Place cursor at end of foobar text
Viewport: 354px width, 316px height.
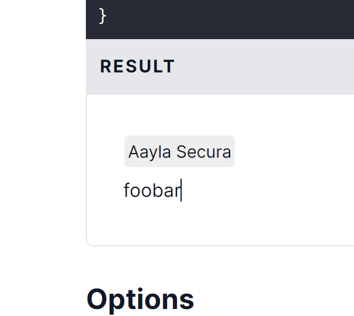coord(181,191)
